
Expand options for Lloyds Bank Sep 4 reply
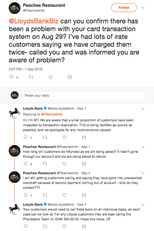pyautogui.click(x=143, y=205)
